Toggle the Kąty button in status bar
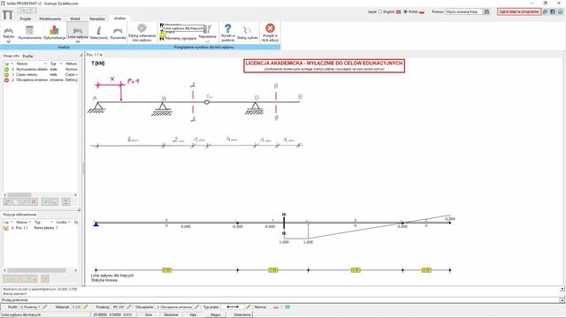 193,314
